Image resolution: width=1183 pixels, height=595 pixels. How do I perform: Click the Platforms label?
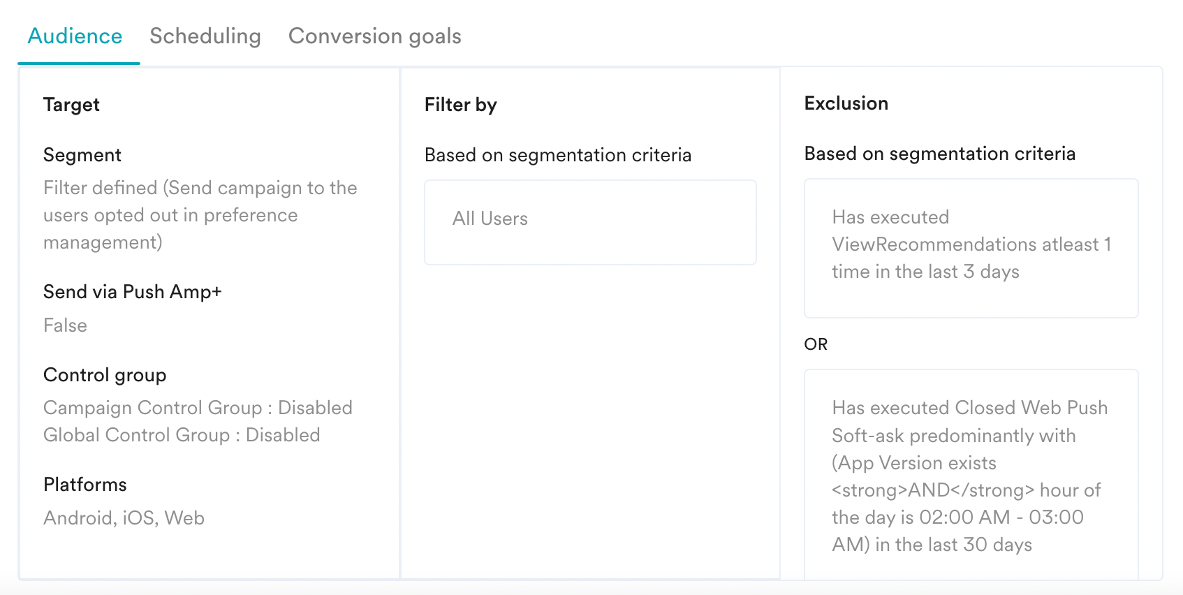point(85,485)
